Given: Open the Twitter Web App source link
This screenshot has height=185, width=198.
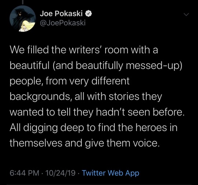Looking at the screenshot, I should tap(110, 173).
